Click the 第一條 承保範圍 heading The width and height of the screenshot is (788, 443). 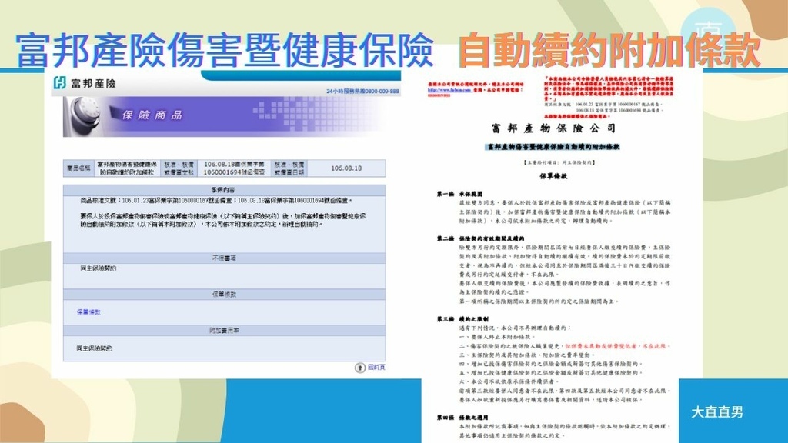(x=459, y=193)
